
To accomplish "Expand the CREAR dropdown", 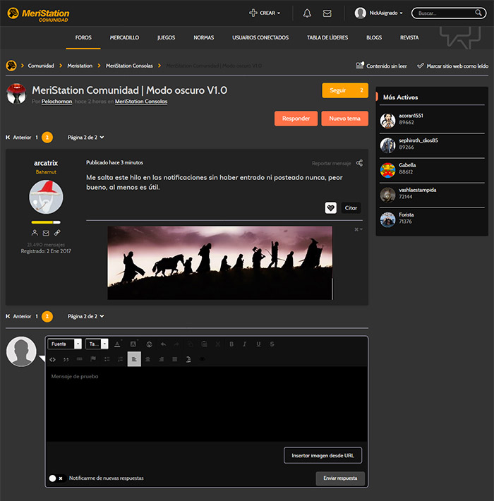I will point(265,13).
